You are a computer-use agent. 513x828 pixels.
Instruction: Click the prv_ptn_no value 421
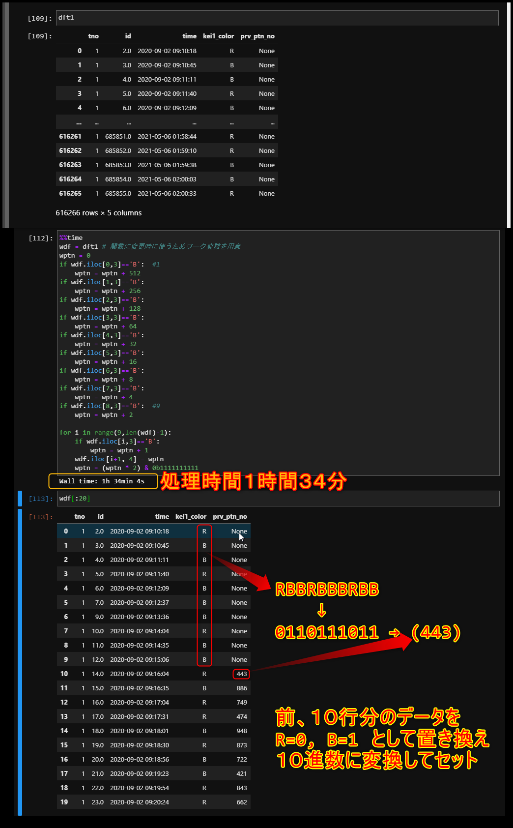pos(242,774)
